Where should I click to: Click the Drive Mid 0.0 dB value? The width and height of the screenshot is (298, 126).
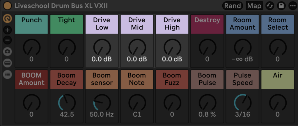tap(137, 59)
